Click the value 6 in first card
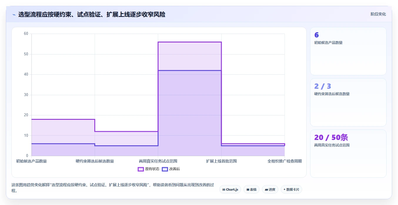Screen dimensions: 398x205 pyautogui.click(x=317, y=35)
